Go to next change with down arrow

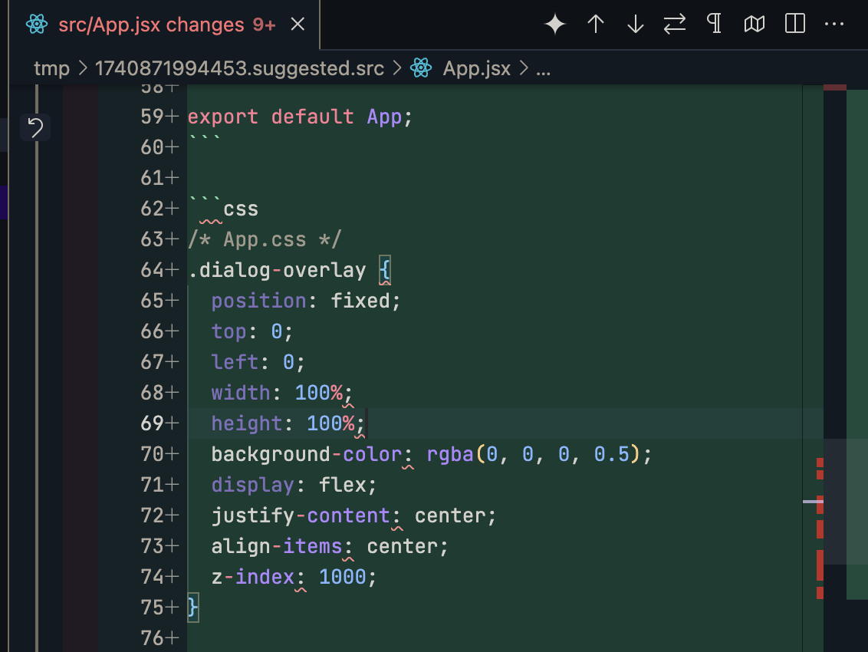tap(636, 24)
